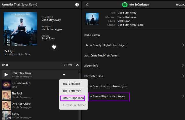This screenshot has height=120, width=185.
Task: Select Info & Optionen in the context menu
Action: pyautogui.click(x=73, y=98)
